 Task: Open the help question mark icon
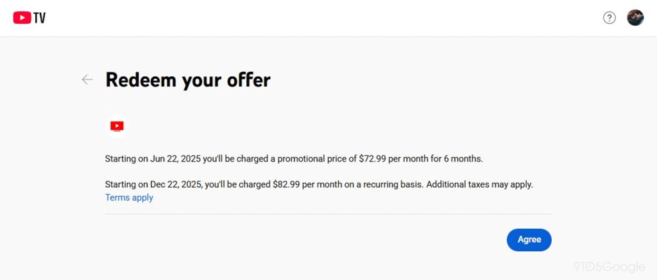[x=610, y=18]
